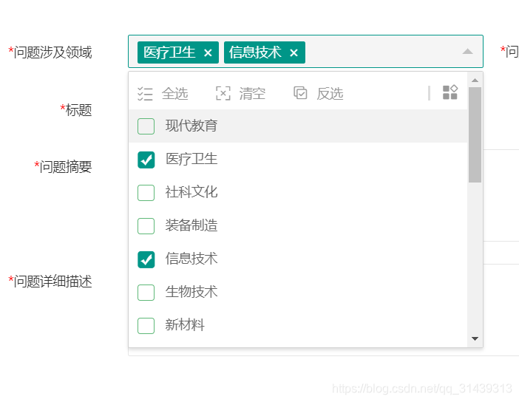
Task: Uncheck the 信息技术 checkbox
Action: [146, 259]
